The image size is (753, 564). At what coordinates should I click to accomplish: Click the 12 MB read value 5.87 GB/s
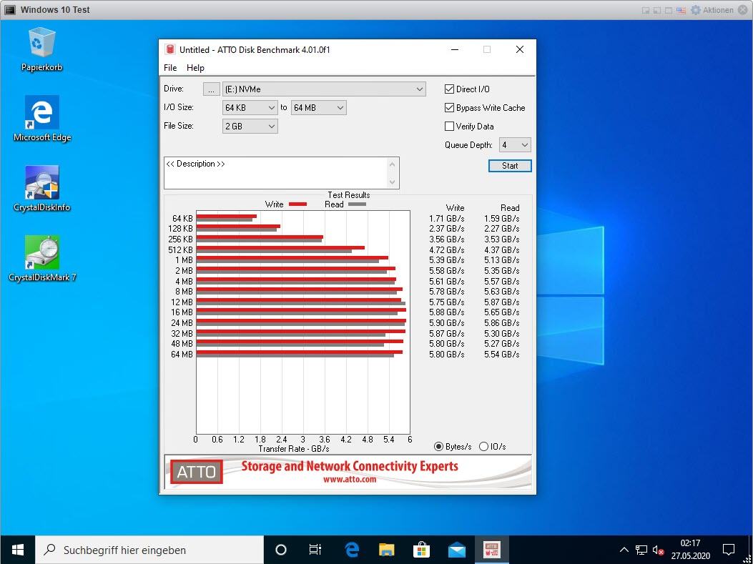click(x=502, y=302)
